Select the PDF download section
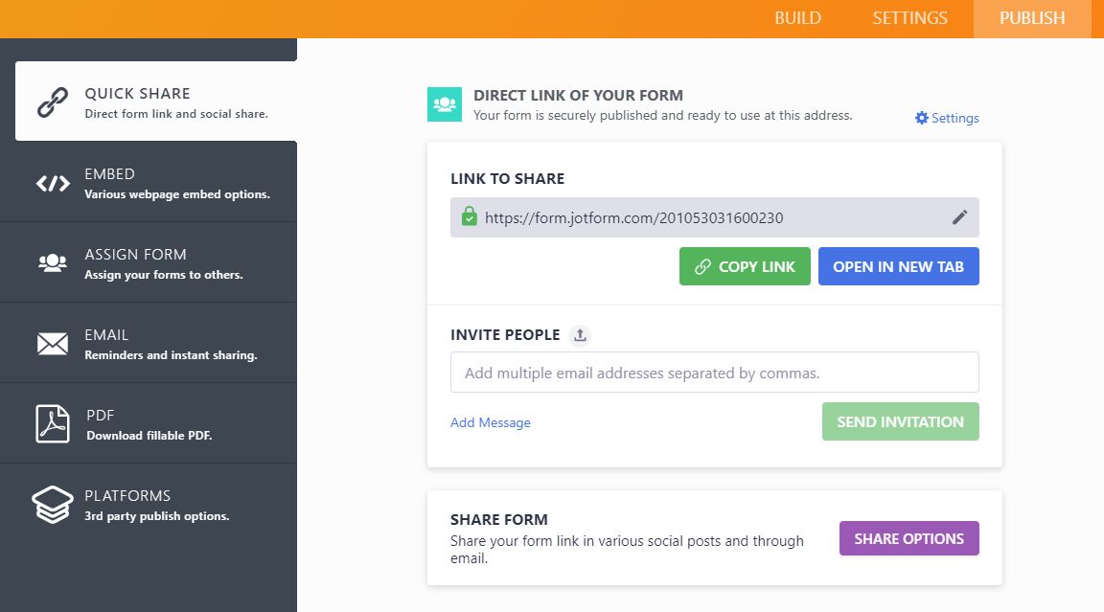 (149, 422)
